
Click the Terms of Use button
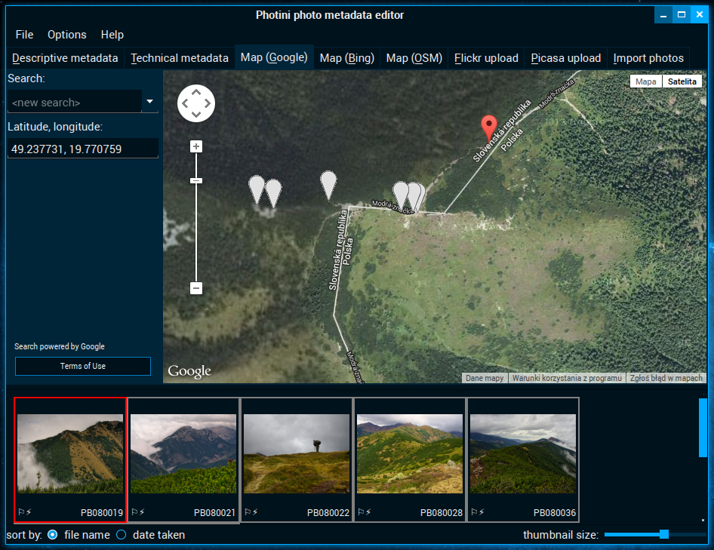coord(83,366)
